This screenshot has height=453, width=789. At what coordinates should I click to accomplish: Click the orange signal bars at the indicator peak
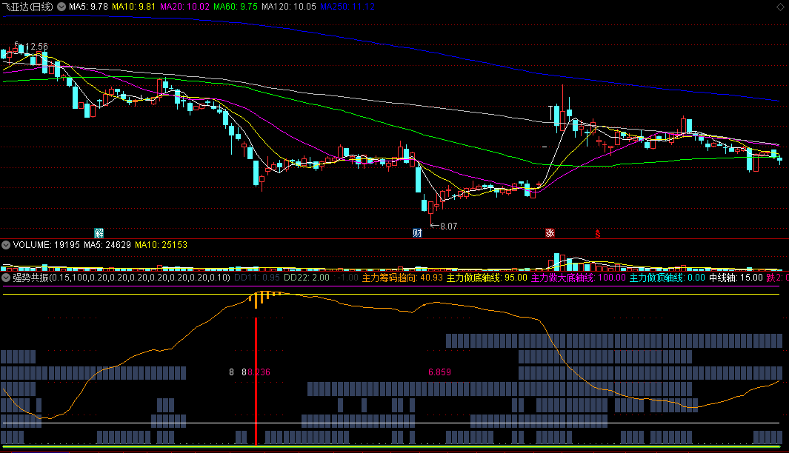264,298
